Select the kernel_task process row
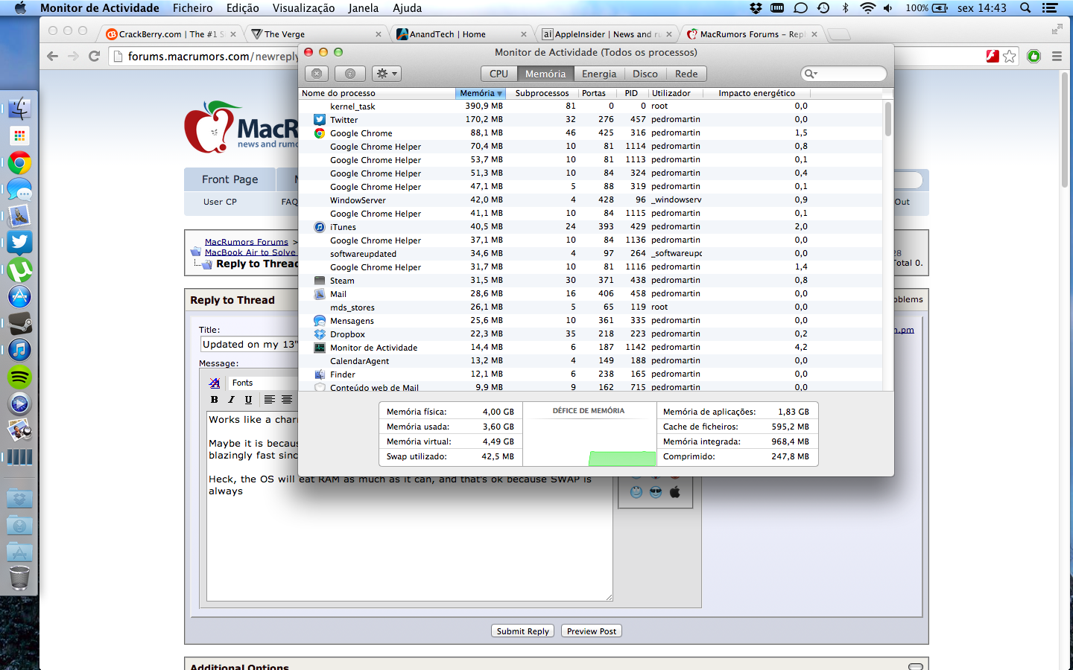This screenshot has width=1073, height=670. (591, 106)
